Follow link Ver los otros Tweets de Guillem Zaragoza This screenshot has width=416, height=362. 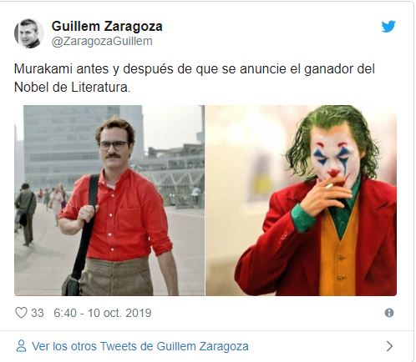[140, 346]
